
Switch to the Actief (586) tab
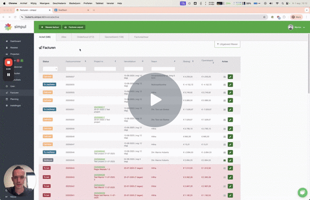(x=45, y=37)
